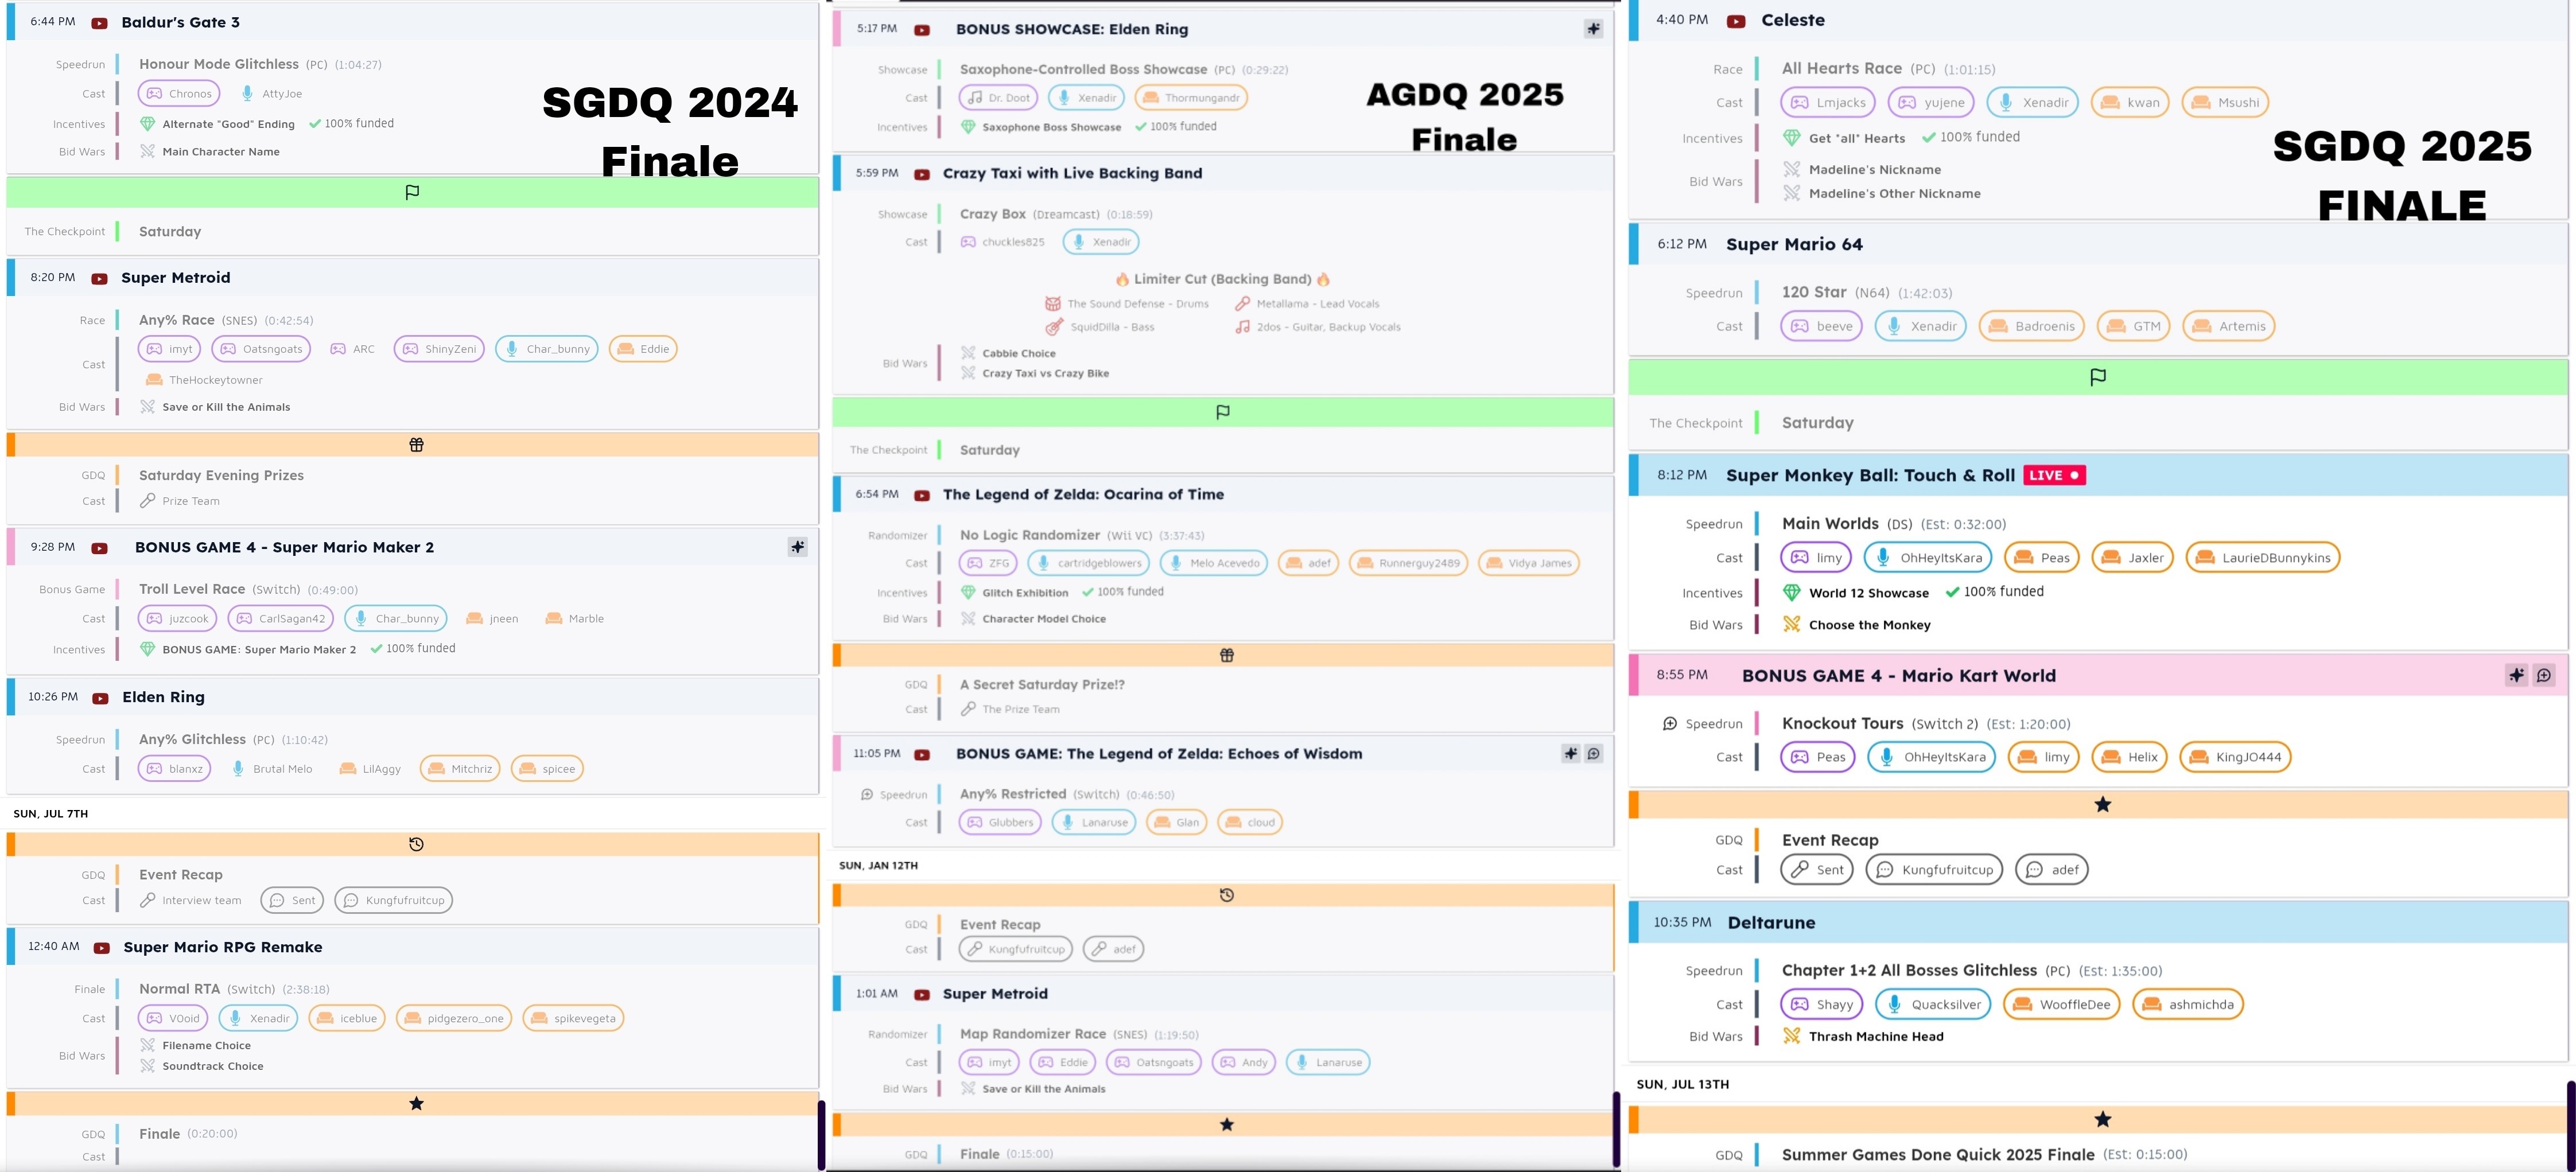Open YouTube icon beside Ocarina of Time
2576x1172 pixels.
pyautogui.click(x=922, y=495)
